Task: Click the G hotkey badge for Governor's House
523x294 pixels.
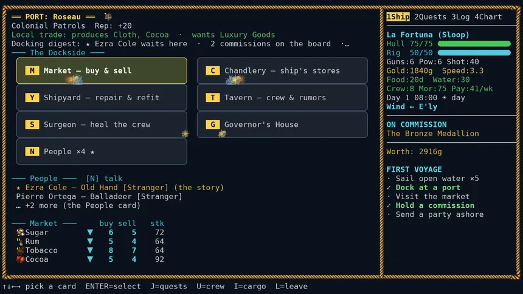Action: click(212, 125)
